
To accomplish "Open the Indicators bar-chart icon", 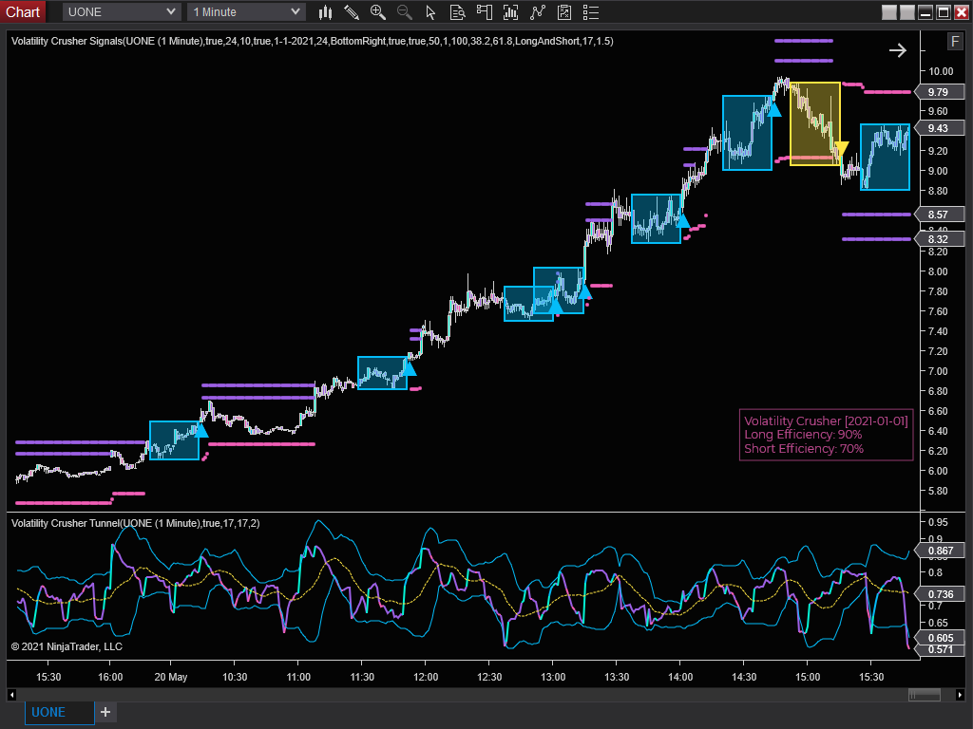I will pos(512,12).
